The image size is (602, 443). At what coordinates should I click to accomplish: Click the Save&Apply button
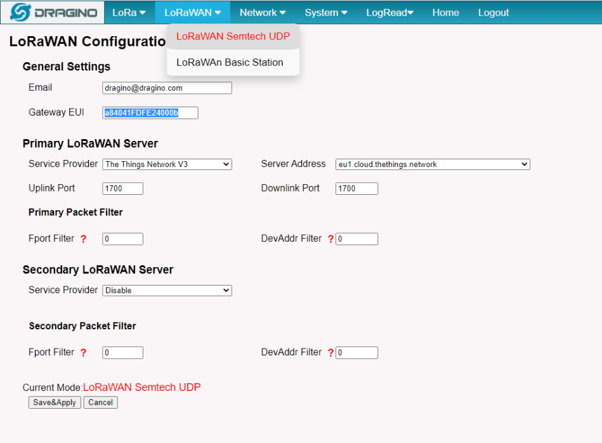[55, 402]
